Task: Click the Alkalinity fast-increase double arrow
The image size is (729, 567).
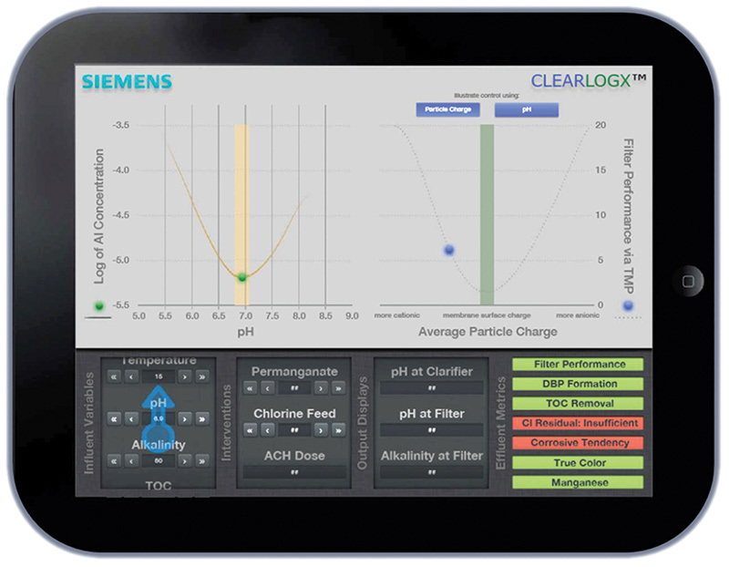Action: point(201,460)
